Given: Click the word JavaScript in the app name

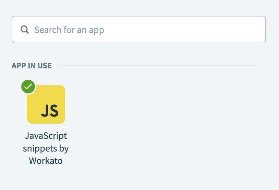Looking at the screenshot, I should (46, 136).
